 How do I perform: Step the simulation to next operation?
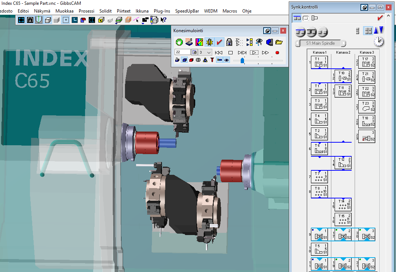pyautogui.click(x=242, y=52)
